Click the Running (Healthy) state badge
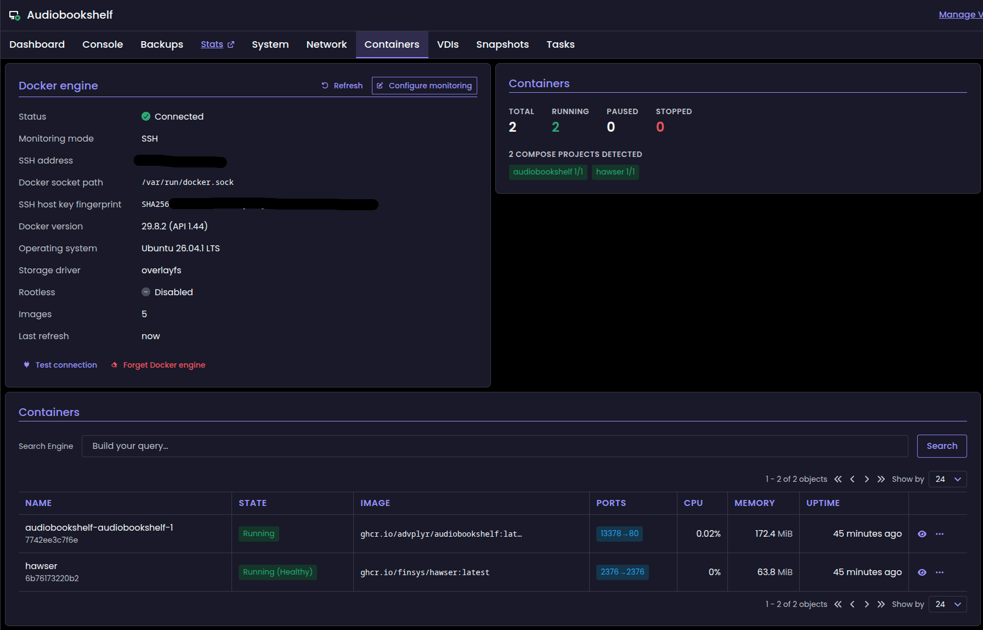Image resolution: width=983 pixels, height=630 pixels. pos(278,572)
